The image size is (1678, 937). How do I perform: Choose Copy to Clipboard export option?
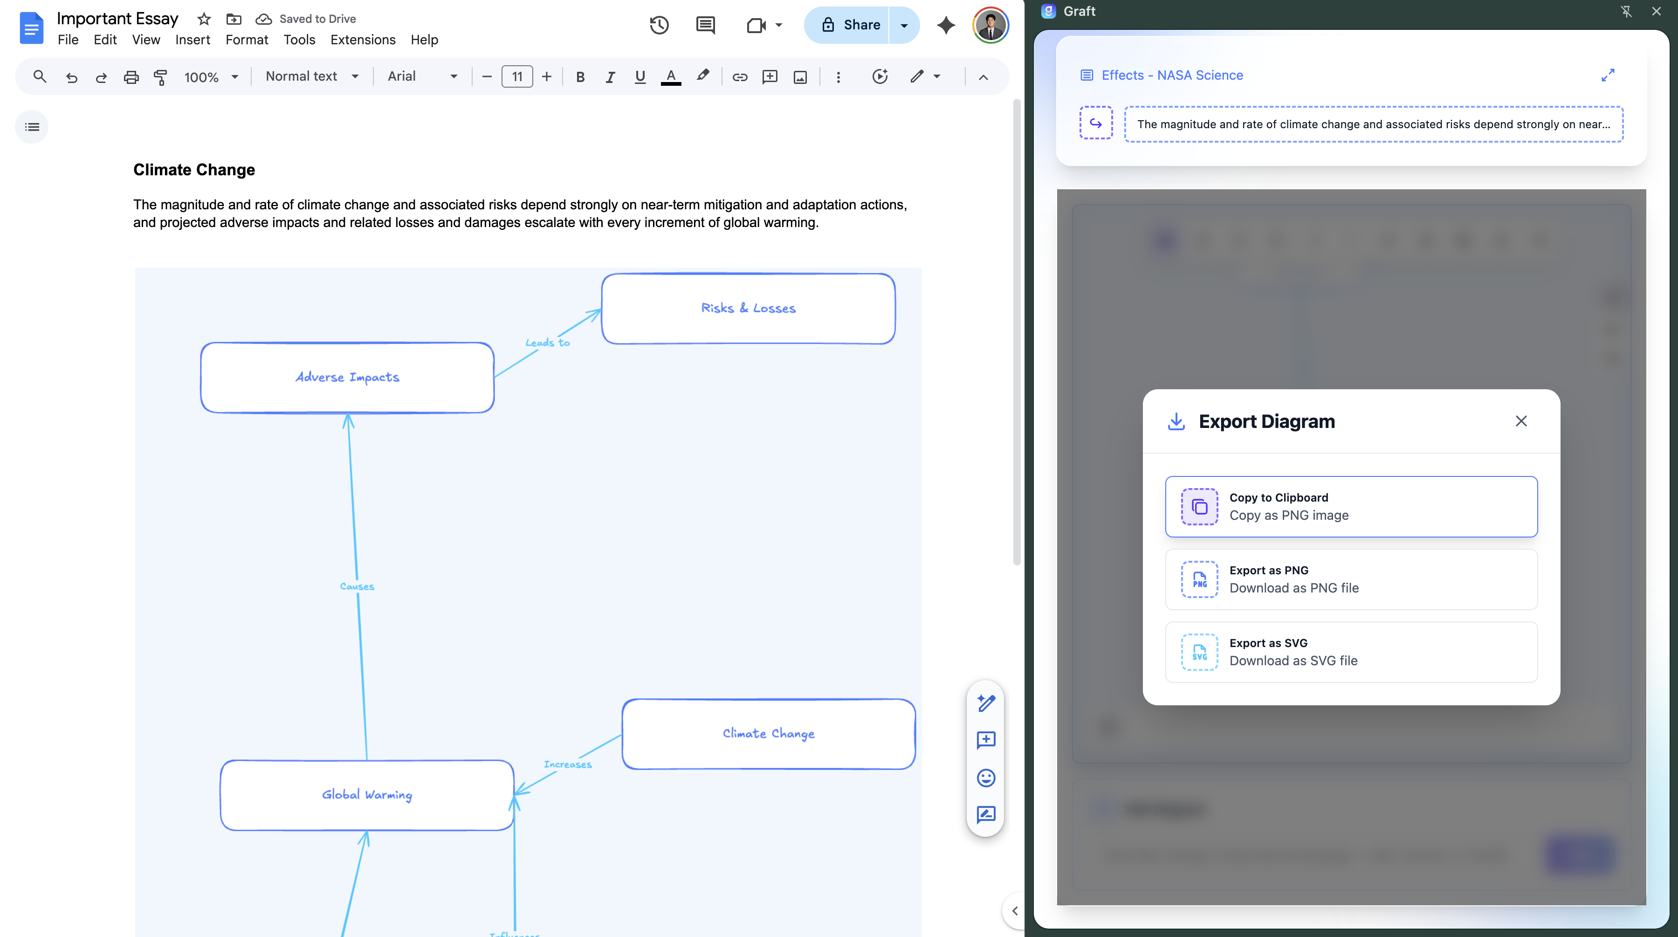(x=1350, y=506)
